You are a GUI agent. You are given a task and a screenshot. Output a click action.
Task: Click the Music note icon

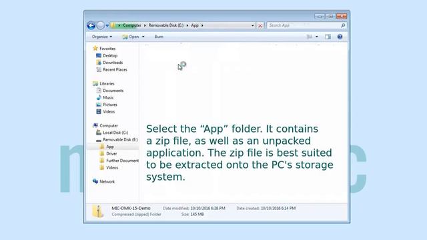click(99, 97)
